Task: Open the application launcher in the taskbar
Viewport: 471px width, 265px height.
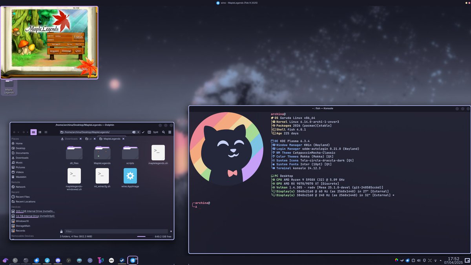Action: point(5,260)
